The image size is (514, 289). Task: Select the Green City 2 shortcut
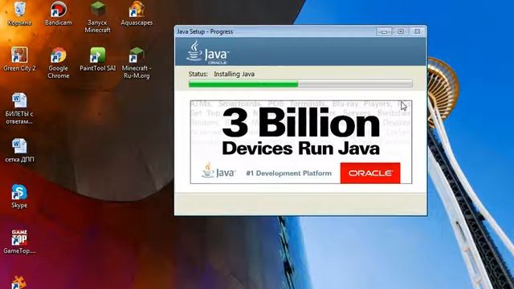[x=19, y=59]
